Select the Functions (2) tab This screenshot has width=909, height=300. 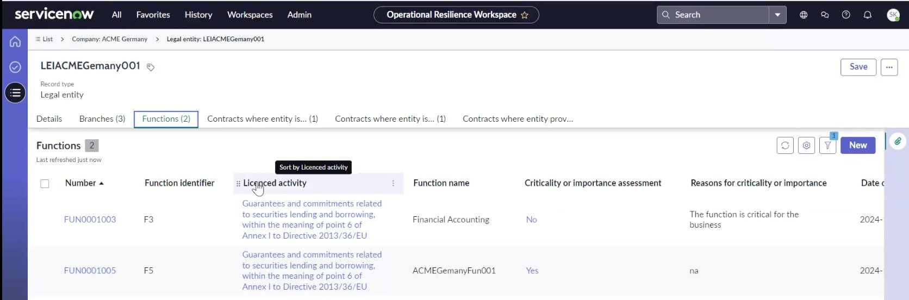pyautogui.click(x=166, y=119)
